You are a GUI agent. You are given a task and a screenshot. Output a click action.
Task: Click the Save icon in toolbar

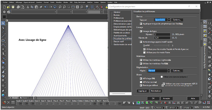[13, 7]
